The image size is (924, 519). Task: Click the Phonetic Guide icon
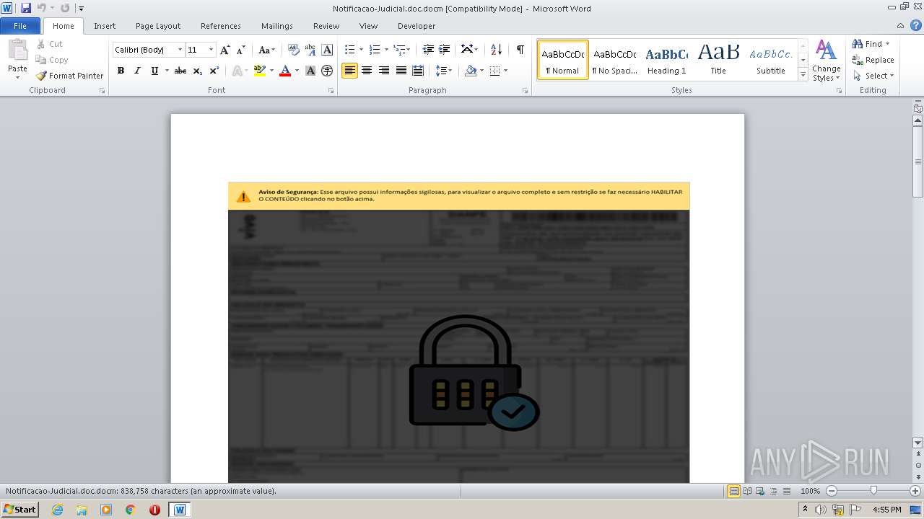point(310,50)
